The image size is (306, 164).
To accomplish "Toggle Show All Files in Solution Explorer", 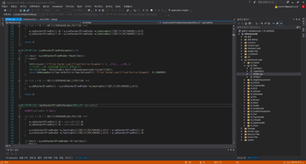I will point(268,23).
